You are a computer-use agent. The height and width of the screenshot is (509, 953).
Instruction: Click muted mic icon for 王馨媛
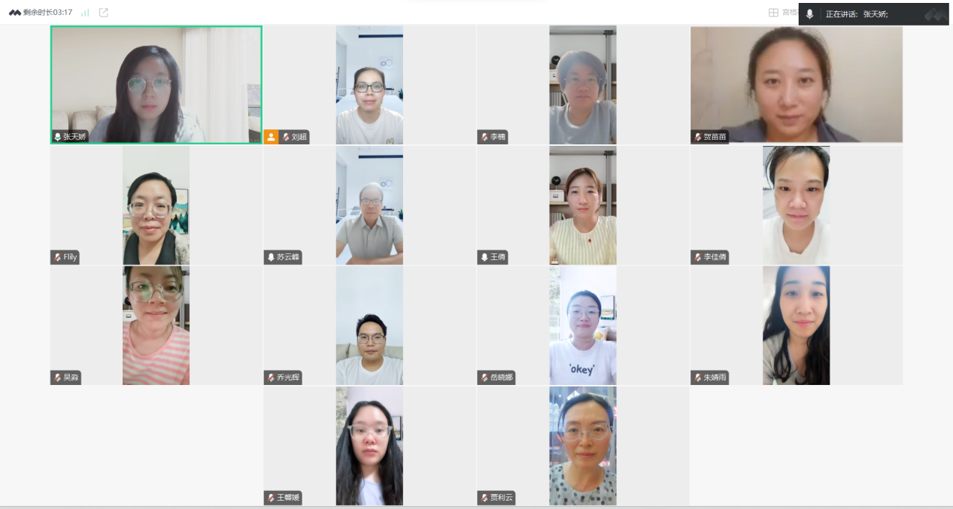(271, 498)
